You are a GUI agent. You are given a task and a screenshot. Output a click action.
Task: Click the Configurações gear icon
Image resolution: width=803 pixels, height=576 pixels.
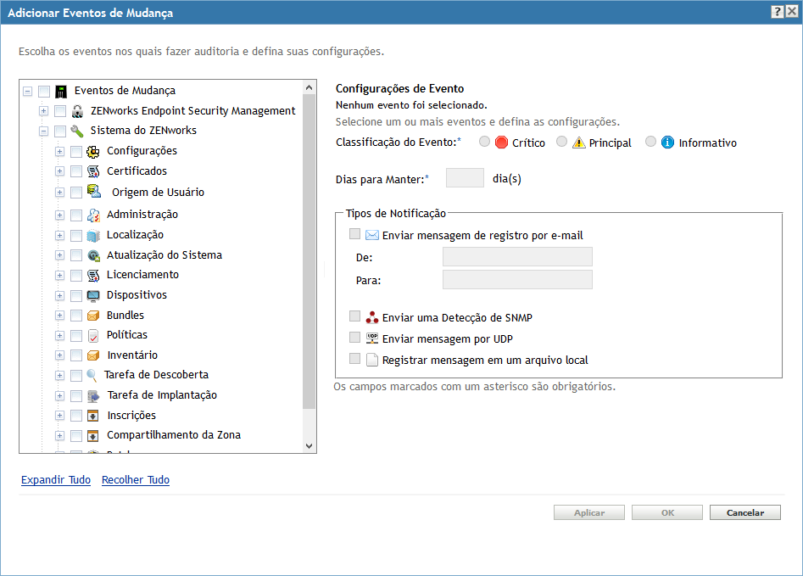[x=93, y=151]
